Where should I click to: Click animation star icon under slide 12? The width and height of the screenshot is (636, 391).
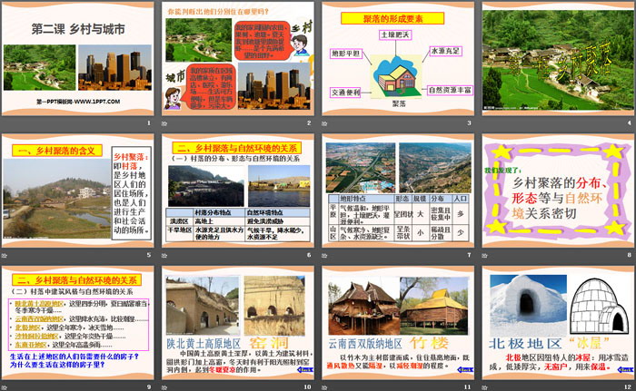coord(484,387)
